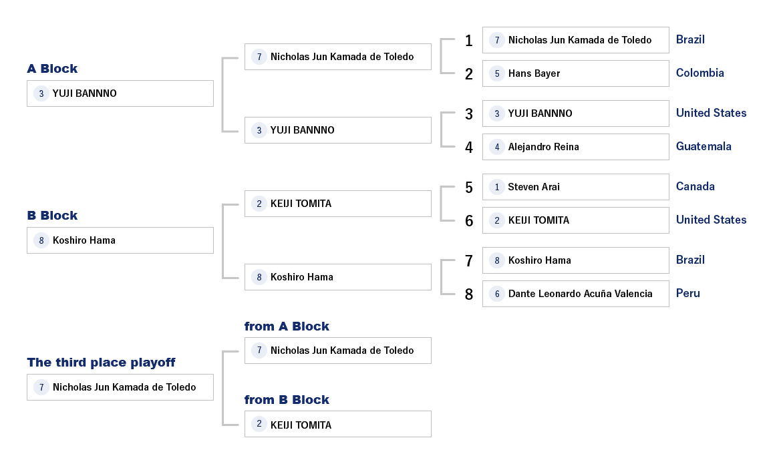The image size is (773, 464).
Task: Click the B Block heading
Action: pyautogui.click(x=52, y=216)
